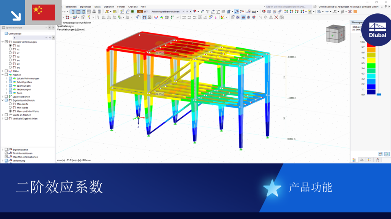The height and width of the screenshot is (219, 391).
Task: Go to previous load case arrow
Action: point(187,11)
